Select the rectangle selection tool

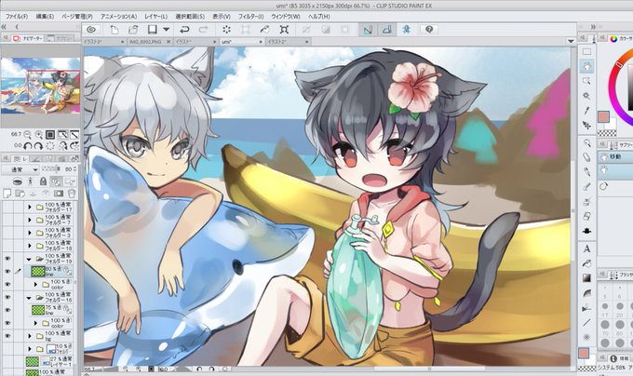[586, 51]
